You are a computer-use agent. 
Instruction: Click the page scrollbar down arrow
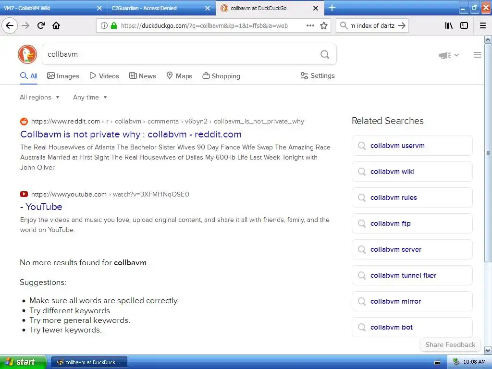[x=488, y=350]
